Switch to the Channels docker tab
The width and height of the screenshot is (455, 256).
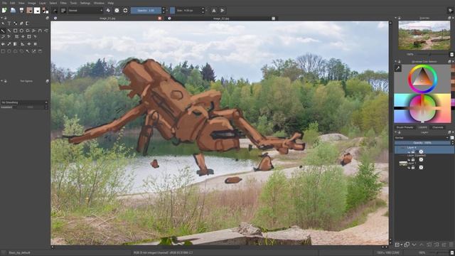click(x=438, y=127)
